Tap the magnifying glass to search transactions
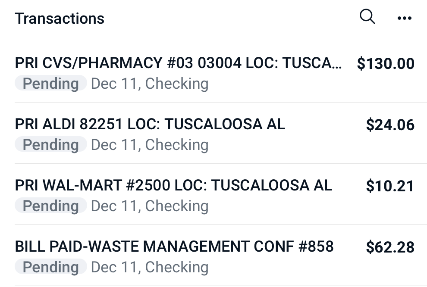 coord(367,16)
